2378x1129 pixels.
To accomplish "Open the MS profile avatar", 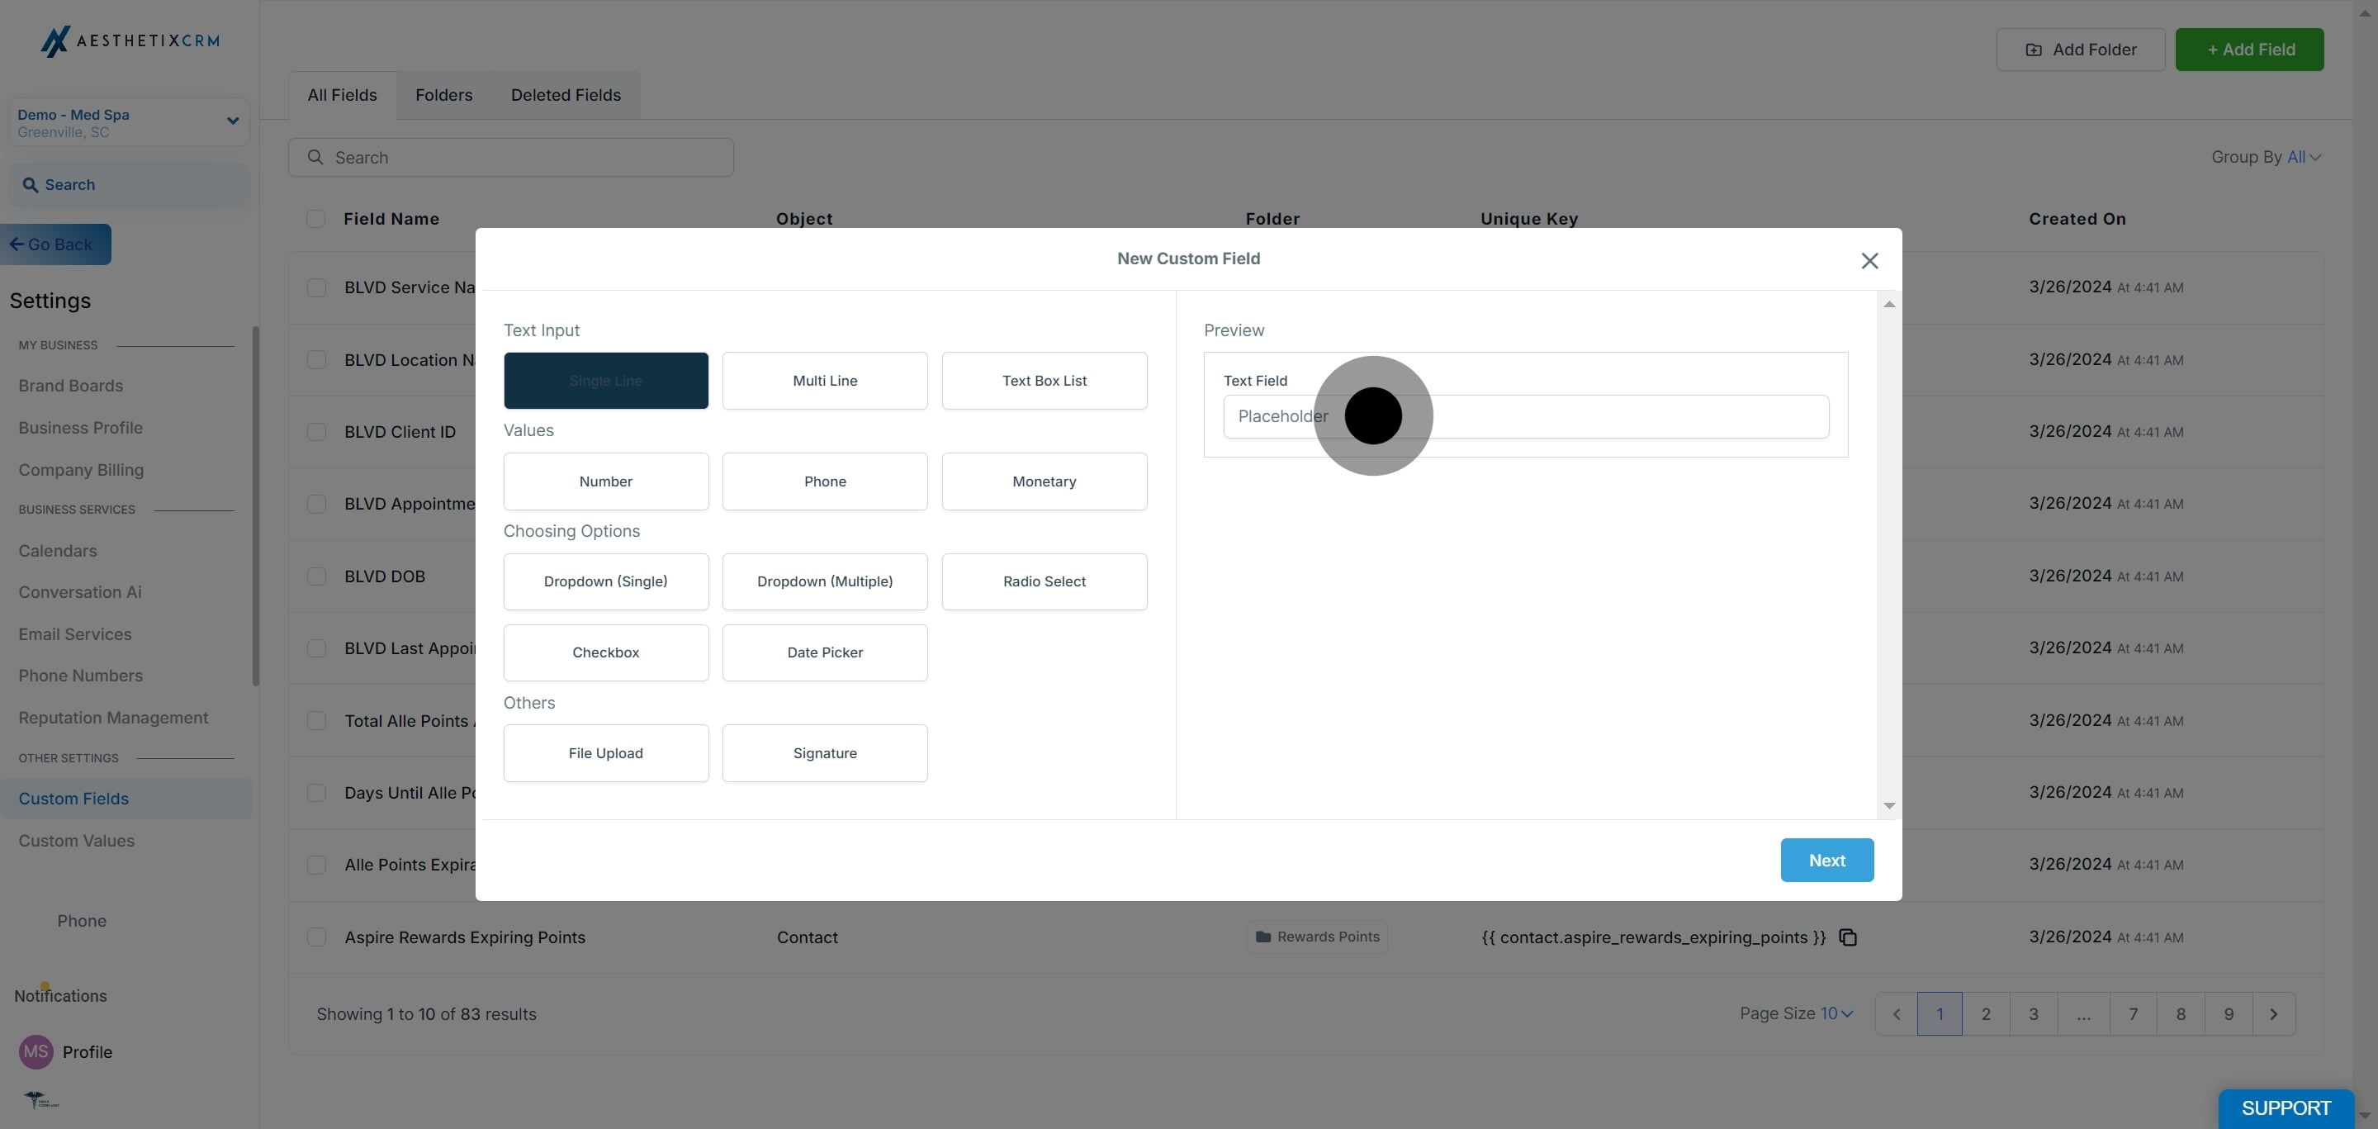I will coord(36,1051).
